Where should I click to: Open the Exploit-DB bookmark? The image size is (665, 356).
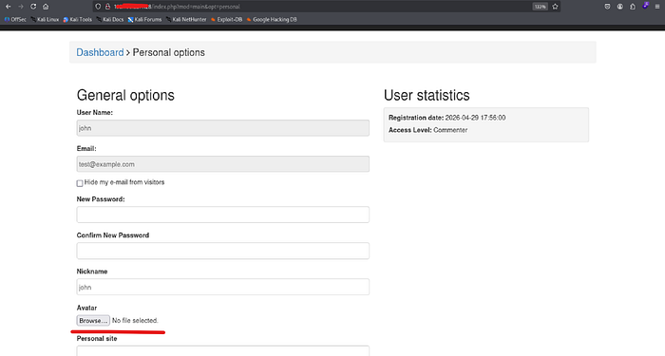226,20
